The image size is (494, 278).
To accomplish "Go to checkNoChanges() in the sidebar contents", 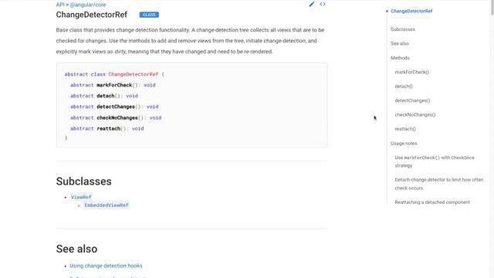I will pyautogui.click(x=415, y=115).
